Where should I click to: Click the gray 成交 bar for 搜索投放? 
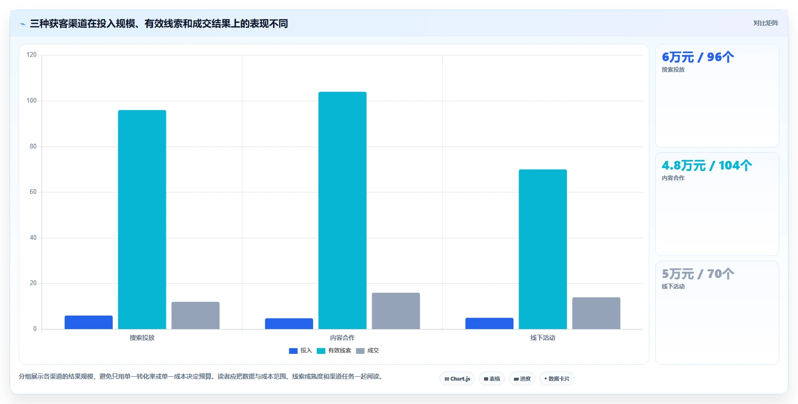pos(196,316)
